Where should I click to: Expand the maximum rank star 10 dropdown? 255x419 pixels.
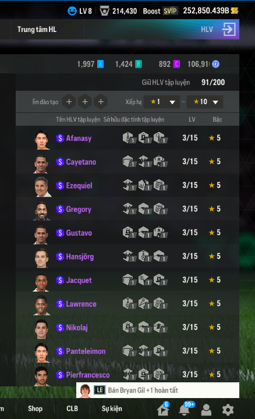pos(205,102)
